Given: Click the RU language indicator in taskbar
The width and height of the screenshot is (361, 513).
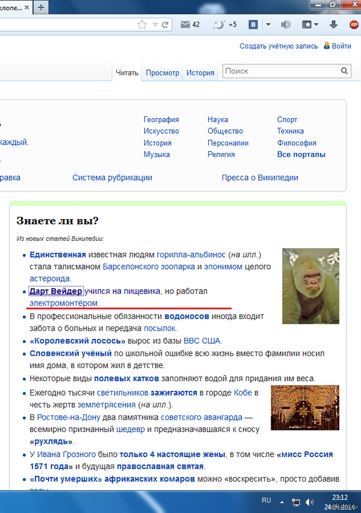Looking at the screenshot, I should [266, 500].
